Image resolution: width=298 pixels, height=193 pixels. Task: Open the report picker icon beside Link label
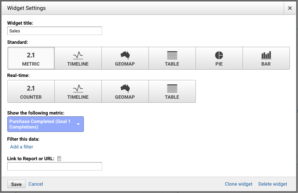tap(59, 158)
